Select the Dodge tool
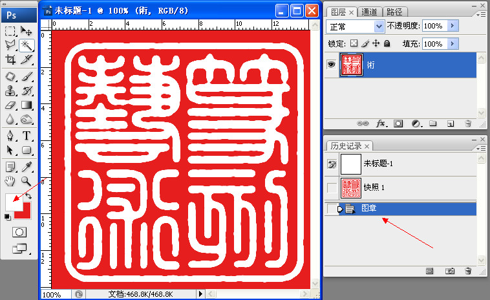 point(27,119)
